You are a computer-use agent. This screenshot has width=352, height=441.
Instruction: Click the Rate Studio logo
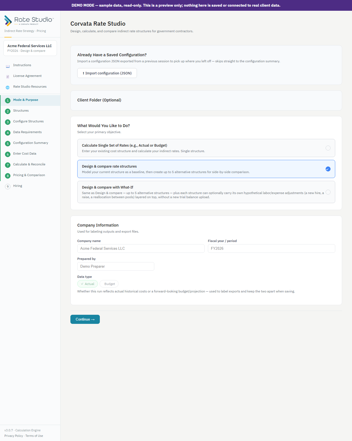[29, 21]
